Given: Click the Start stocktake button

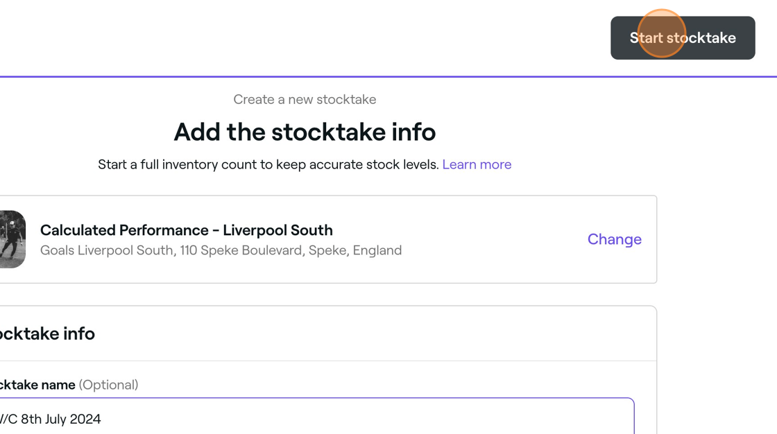Looking at the screenshot, I should pyautogui.click(x=683, y=37).
